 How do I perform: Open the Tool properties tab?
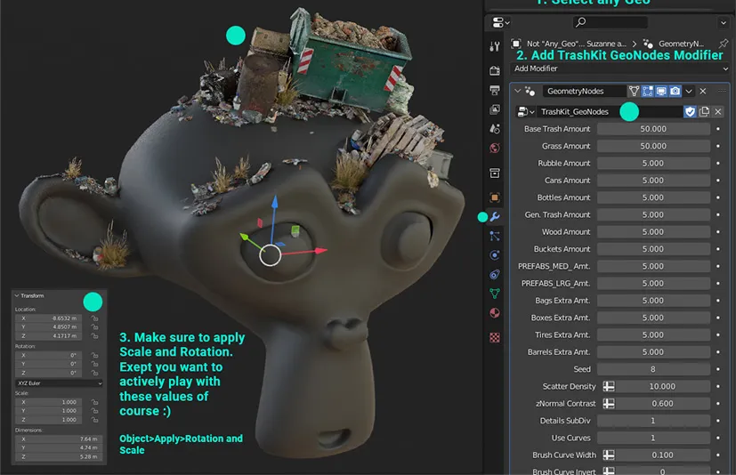tap(494, 46)
